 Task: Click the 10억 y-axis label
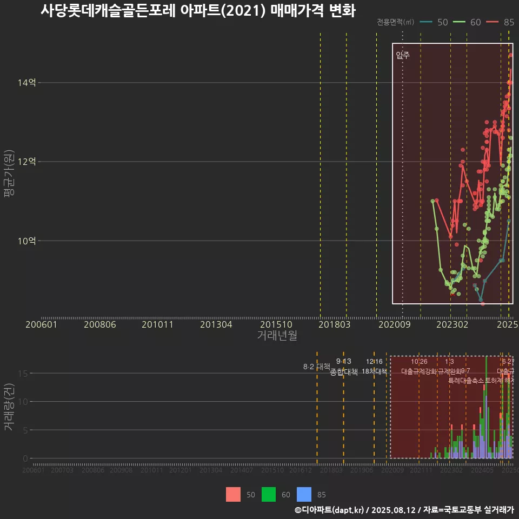(27, 241)
